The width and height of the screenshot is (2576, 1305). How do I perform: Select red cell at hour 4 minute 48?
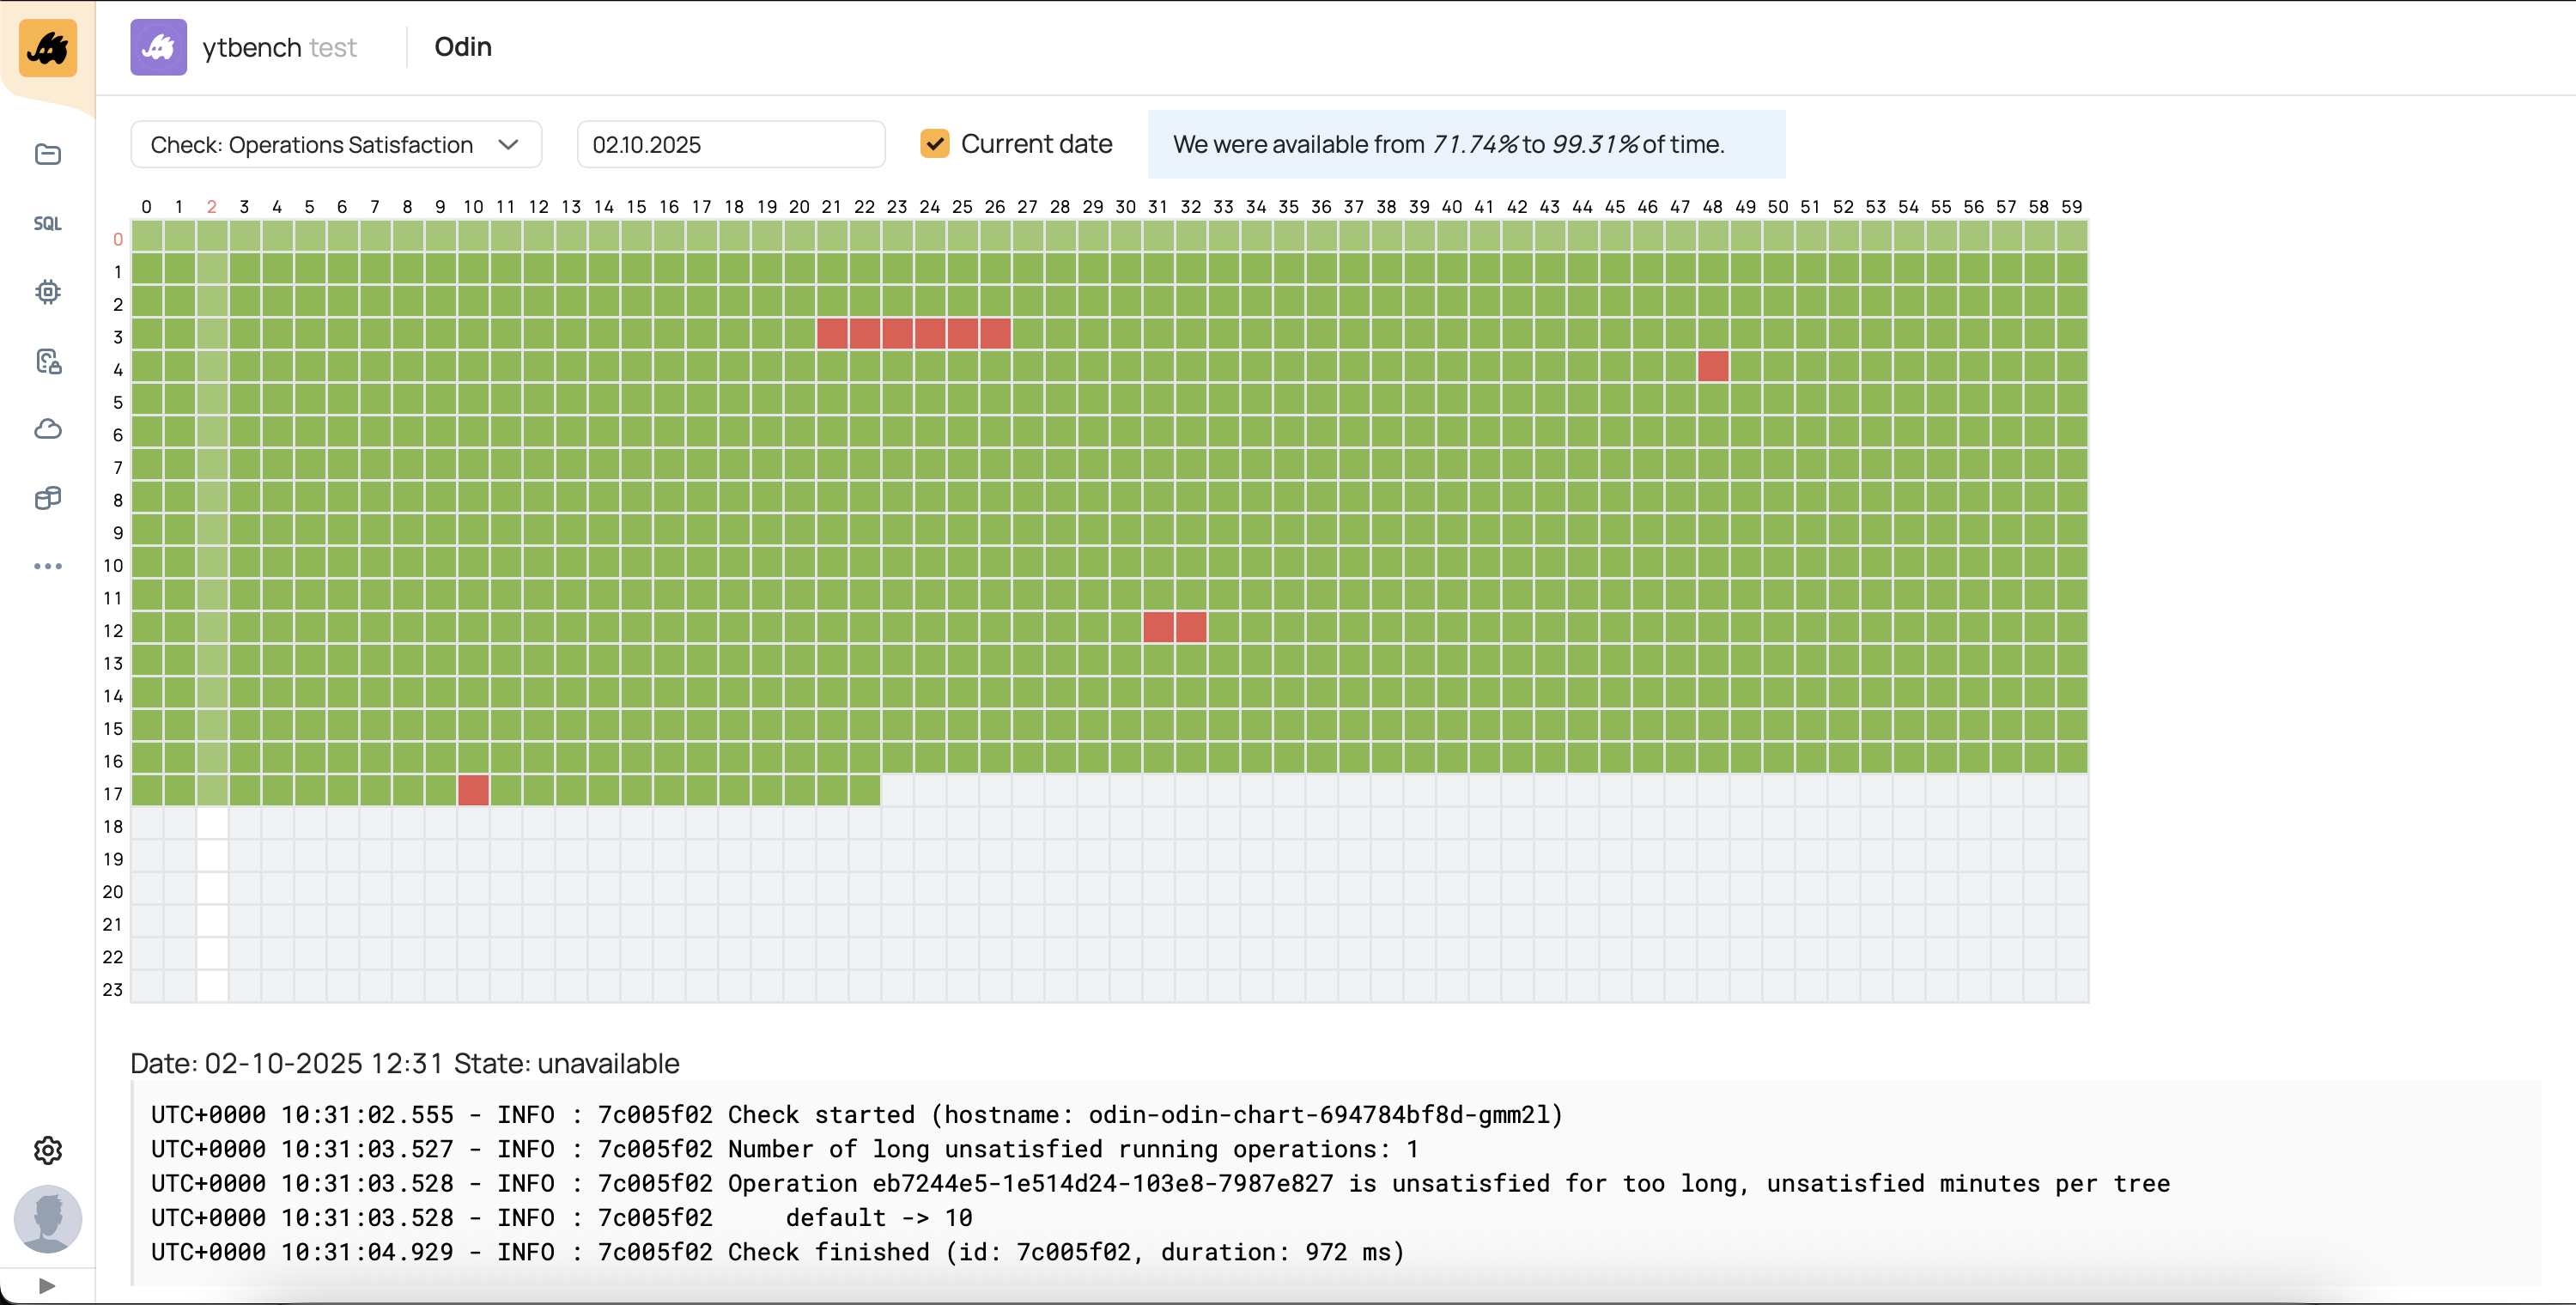point(1712,367)
